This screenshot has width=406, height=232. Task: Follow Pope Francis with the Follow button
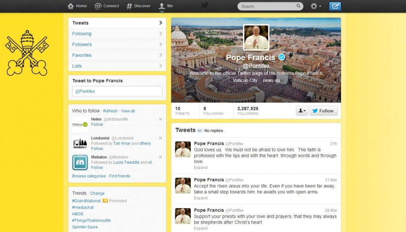[323, 111]
